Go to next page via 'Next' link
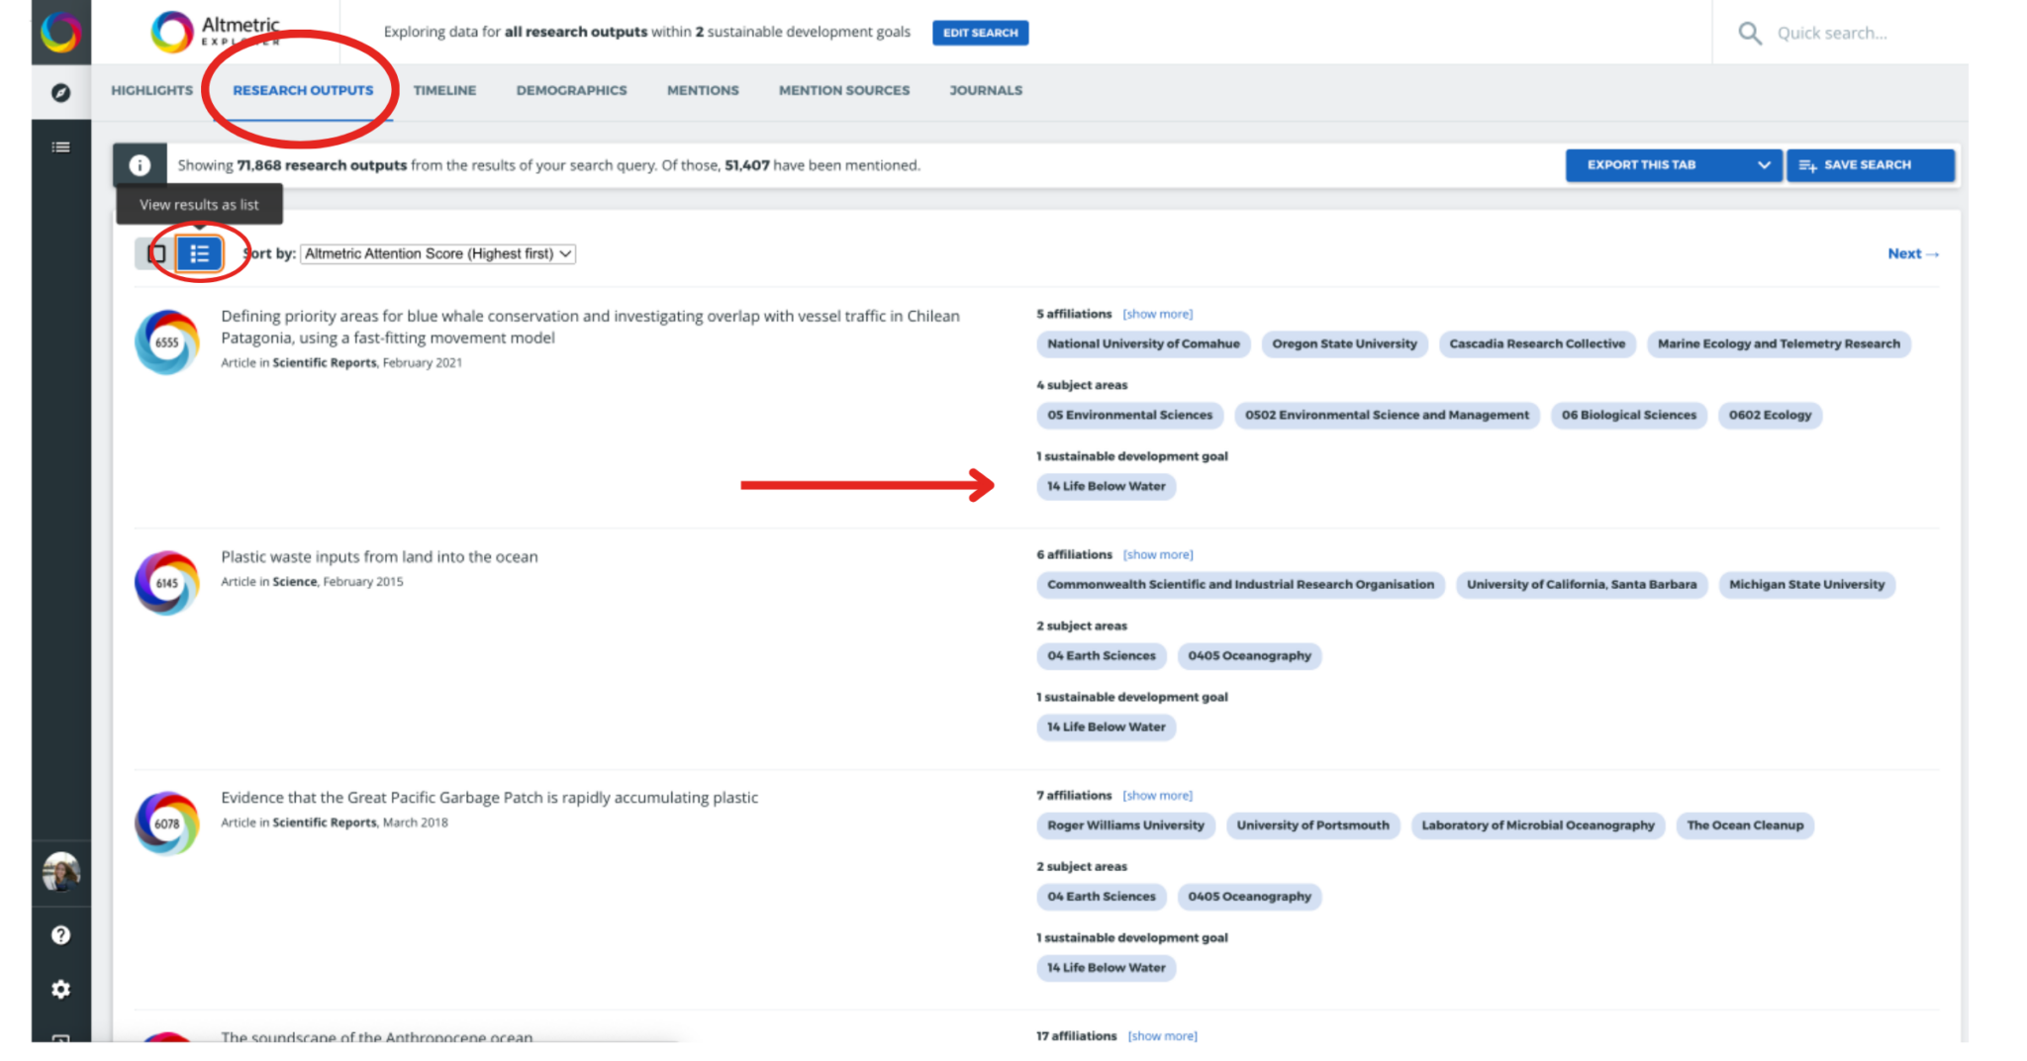This screenshot has width=2027, height=1061. (x=1911, y=253)
